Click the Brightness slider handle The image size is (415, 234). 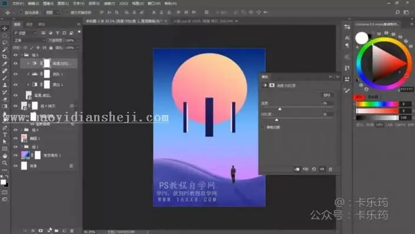coord(280,109)
